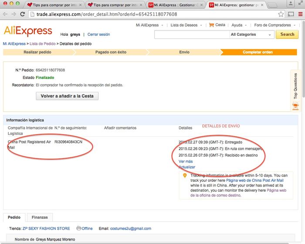
Task: Open the Chrome hamburger menu
Action: pyautogui.click(x=300, y=14)
